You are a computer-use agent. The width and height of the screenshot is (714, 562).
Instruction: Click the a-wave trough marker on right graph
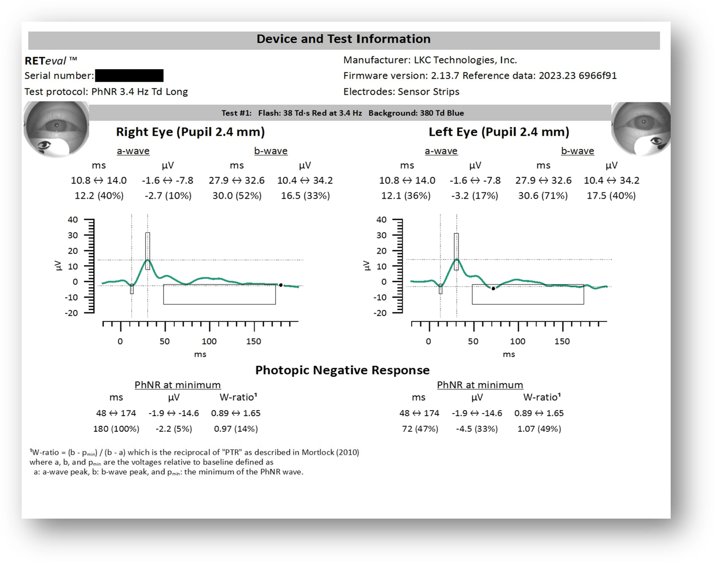click(132, 288)
